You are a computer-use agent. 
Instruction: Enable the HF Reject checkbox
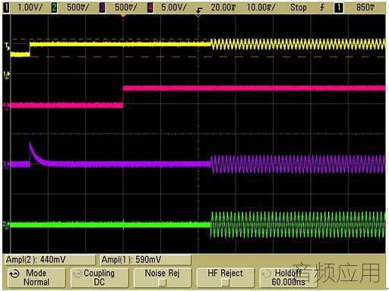225,283
